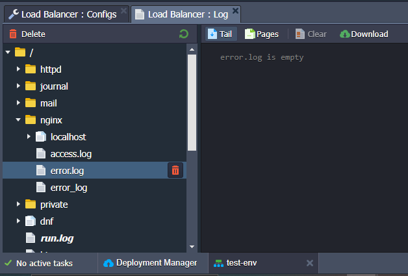The image size is (408, 276).
Task: Click the Deployment Manager cloud icon
Action: pyautogui.click(x=108, y=263)
